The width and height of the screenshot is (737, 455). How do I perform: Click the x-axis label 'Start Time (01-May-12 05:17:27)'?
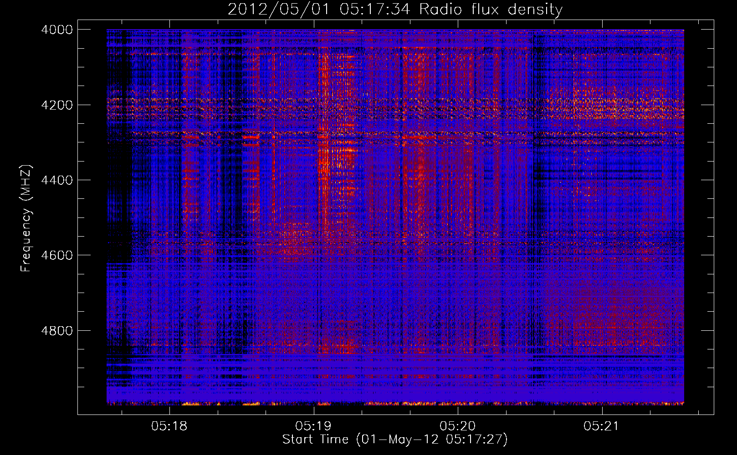pyautogui.click(x=395, y=440)
